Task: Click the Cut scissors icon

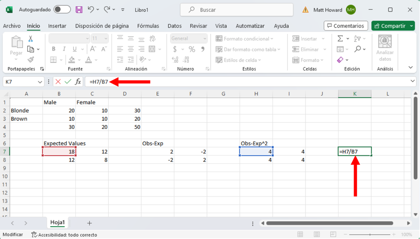Action: pyautogui.click(x=31, y=39)
